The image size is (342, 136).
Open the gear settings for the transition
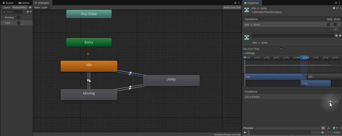(x=340, y=36)
